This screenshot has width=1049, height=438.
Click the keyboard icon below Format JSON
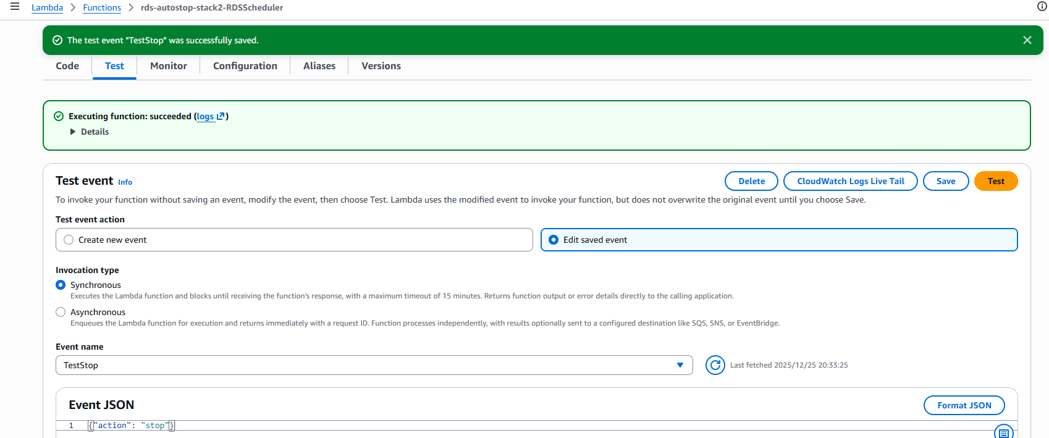click(x=1004, y=433)
